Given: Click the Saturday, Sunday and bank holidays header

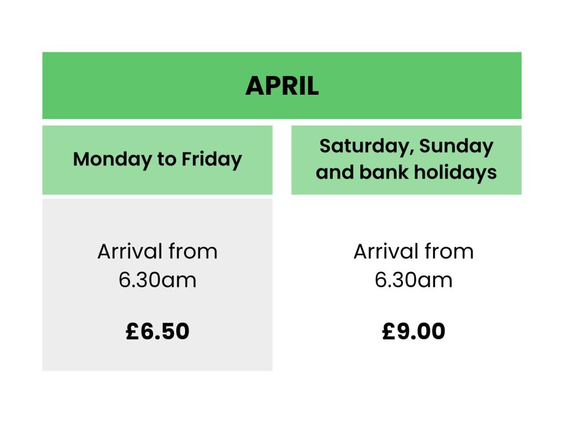Looking at the screenshot, I should (x=406, y=160).
